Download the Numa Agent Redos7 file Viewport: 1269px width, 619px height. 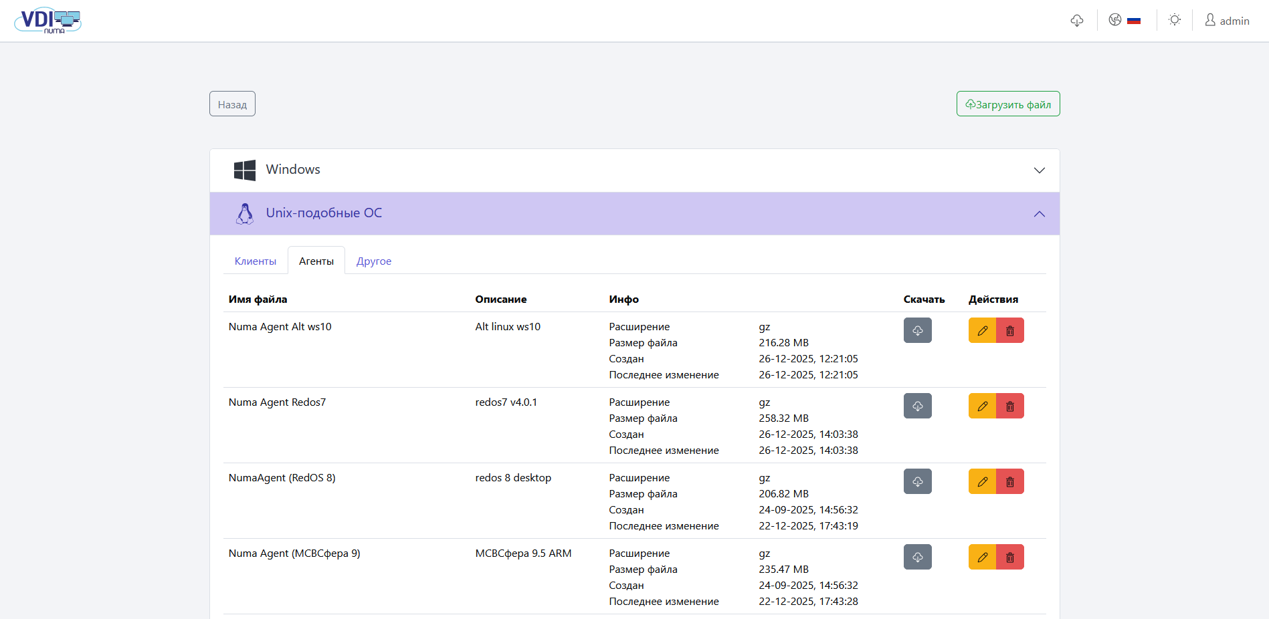pos(917,406)
